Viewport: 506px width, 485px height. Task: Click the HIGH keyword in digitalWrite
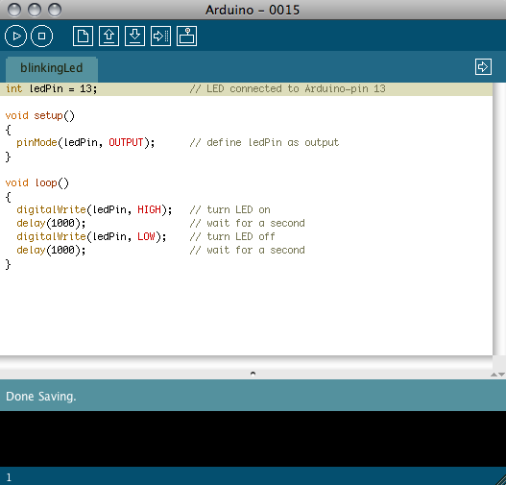click(x=149, y=209)
